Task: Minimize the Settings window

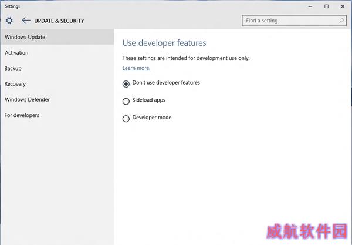Action: (x=310, y=6)
